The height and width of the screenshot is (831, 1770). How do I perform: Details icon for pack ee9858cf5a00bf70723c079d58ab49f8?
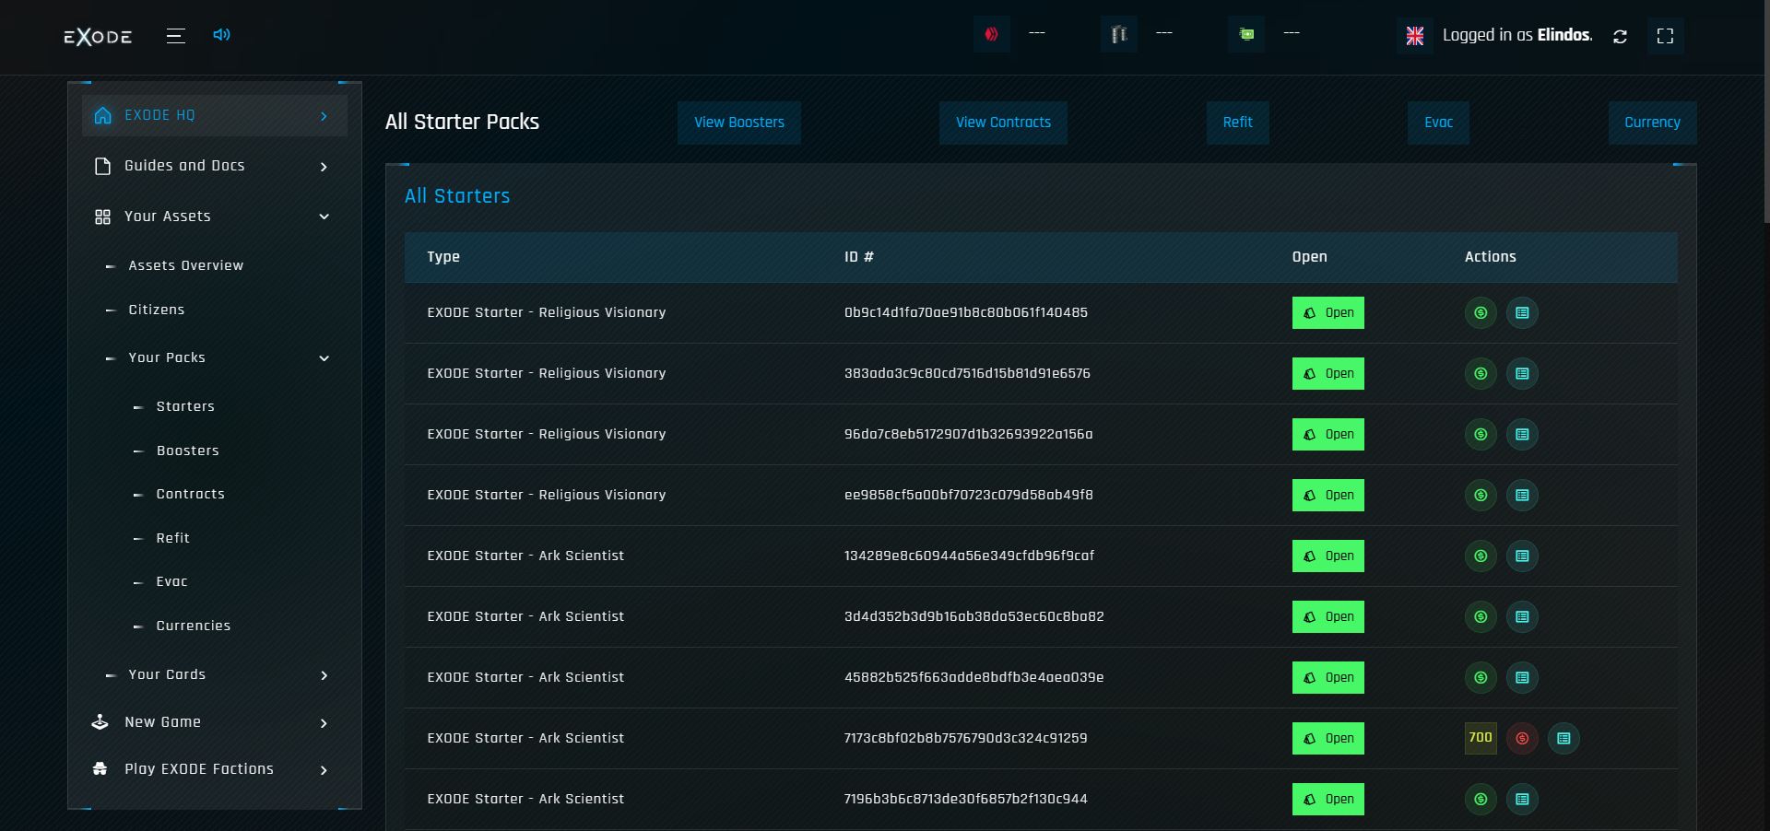(x=1522, y=496)
